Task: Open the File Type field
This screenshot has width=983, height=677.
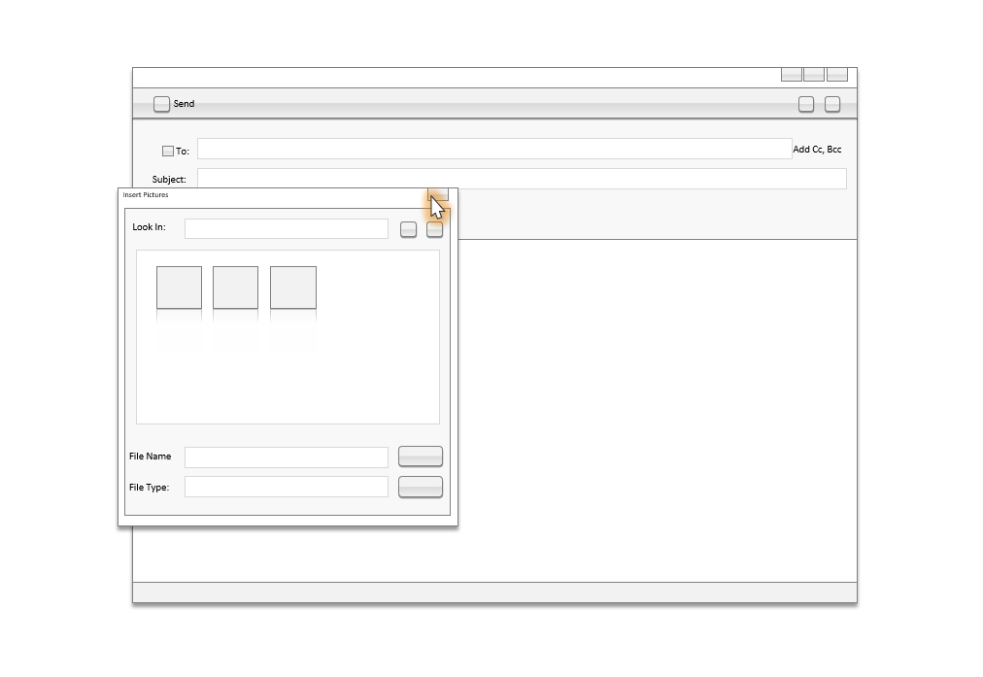Action: tap(287, 487)
